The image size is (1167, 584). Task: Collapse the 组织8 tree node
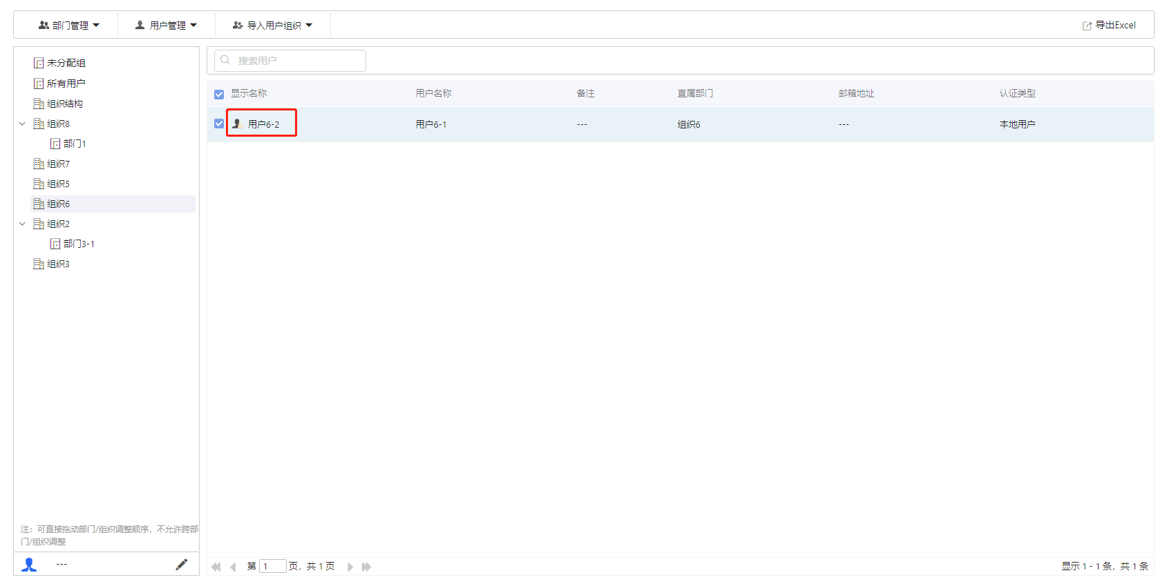coord(22,124)
